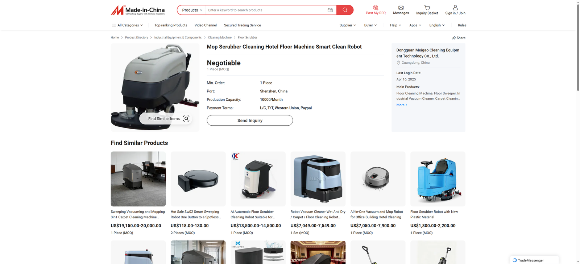Click the Share arrow icon
Screen dimensions: 580x264
tap(454, 38)
